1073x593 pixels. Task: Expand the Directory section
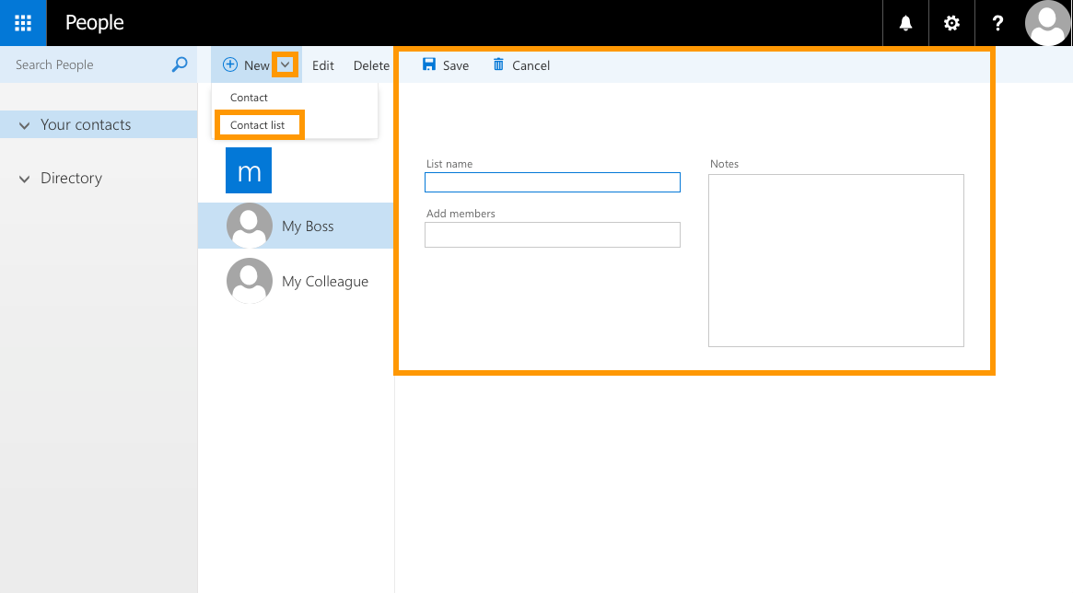pos(25,179)
